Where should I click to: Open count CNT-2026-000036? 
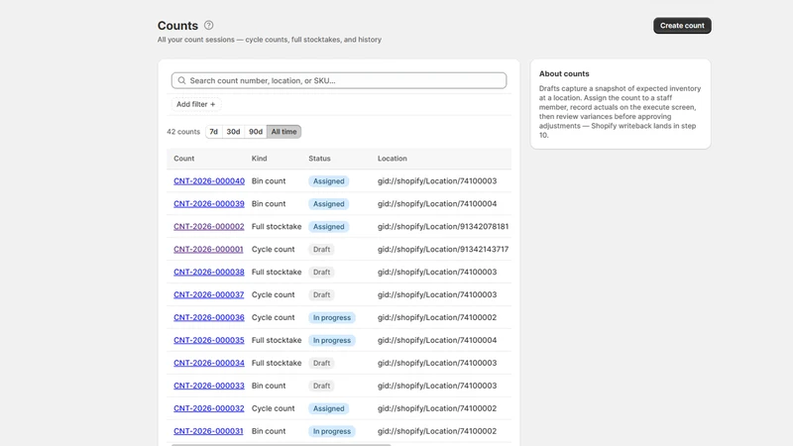pyautogui.click(x=209, y=317)
